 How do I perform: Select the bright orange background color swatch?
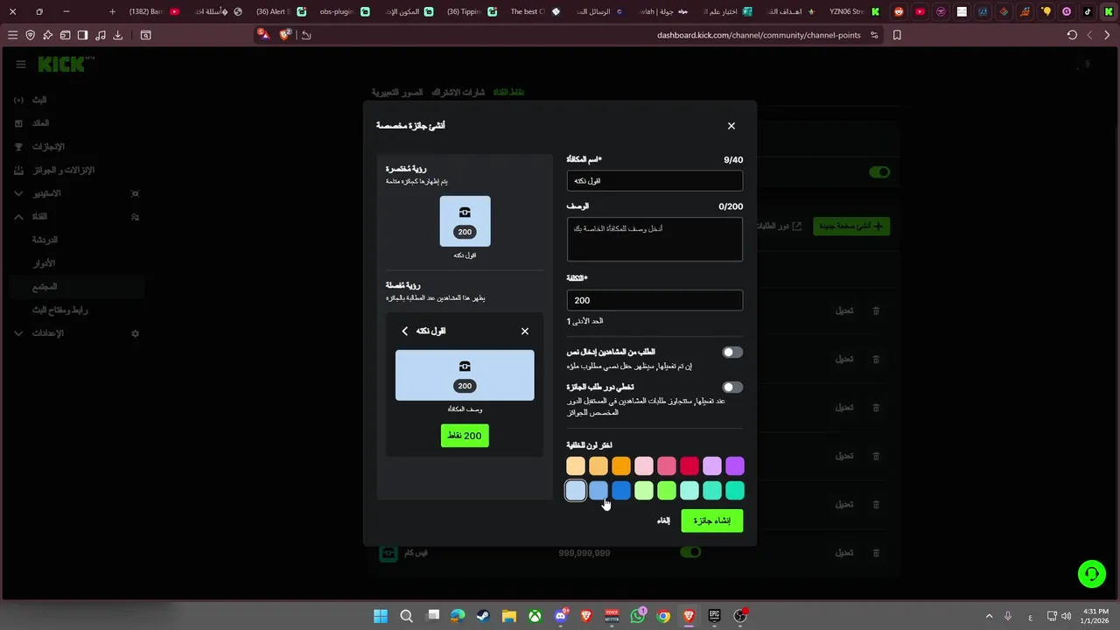(x=621, y=465)
